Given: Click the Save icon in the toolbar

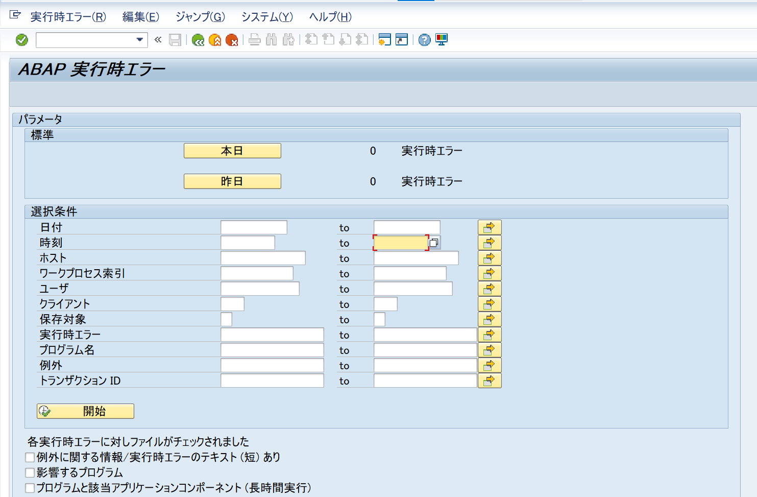Looking at the screenshot, I should pos(175,39).
